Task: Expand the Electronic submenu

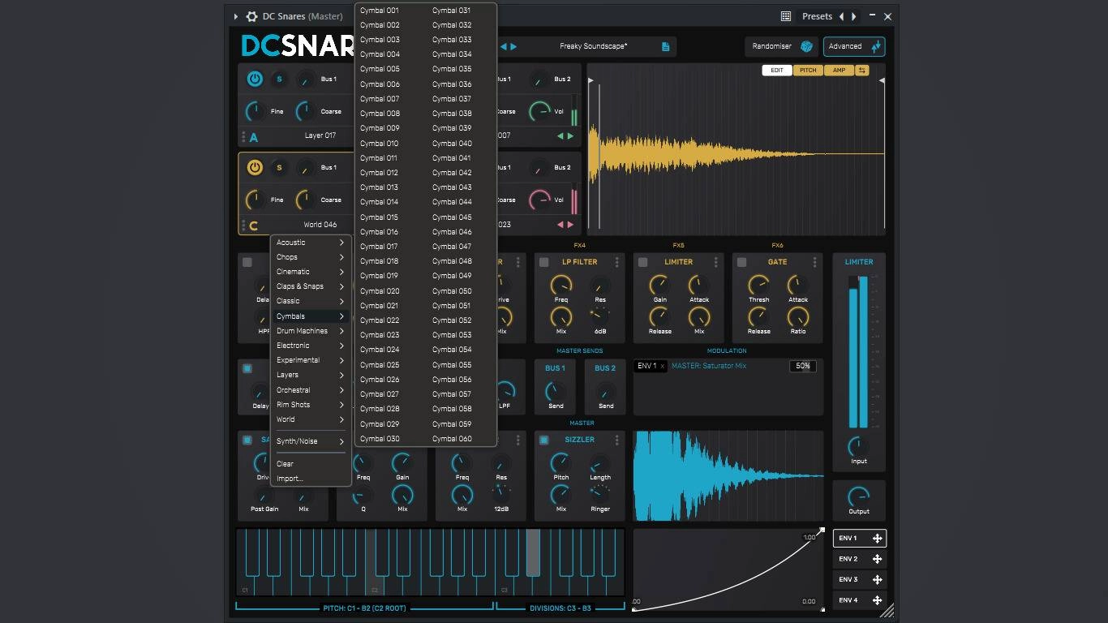Action: click(311, 346)
